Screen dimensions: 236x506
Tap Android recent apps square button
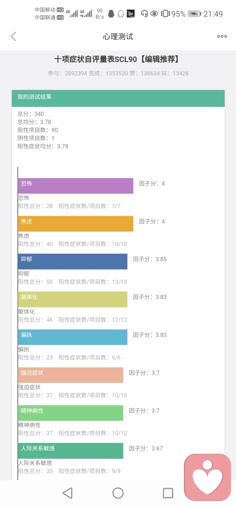point(168,493)
